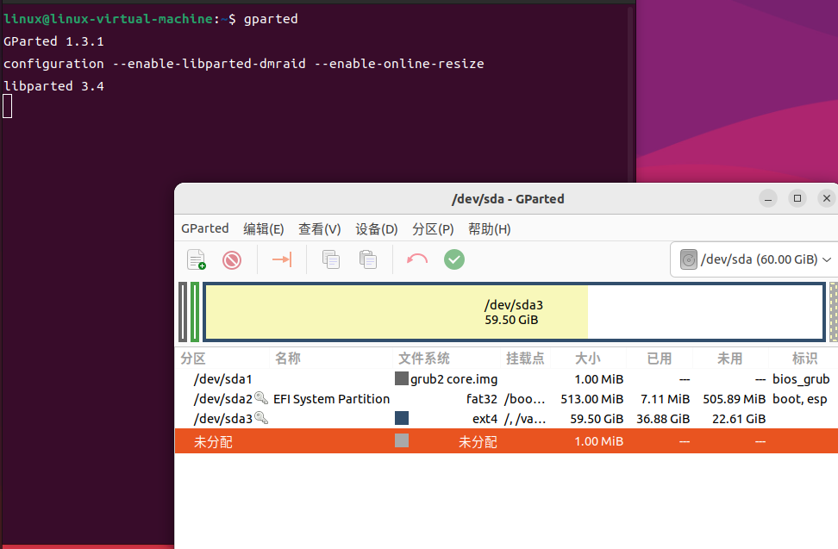Open the 查看(V) menu
The width and height of the screenshot is (838, 549).
[320, 228]
